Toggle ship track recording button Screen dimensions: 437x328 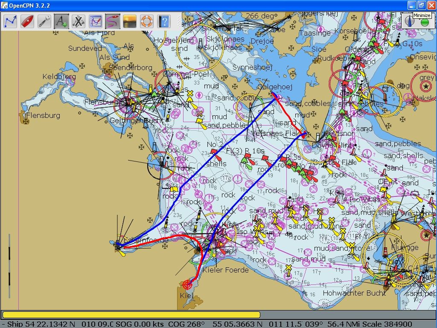(x=113, y=21)
